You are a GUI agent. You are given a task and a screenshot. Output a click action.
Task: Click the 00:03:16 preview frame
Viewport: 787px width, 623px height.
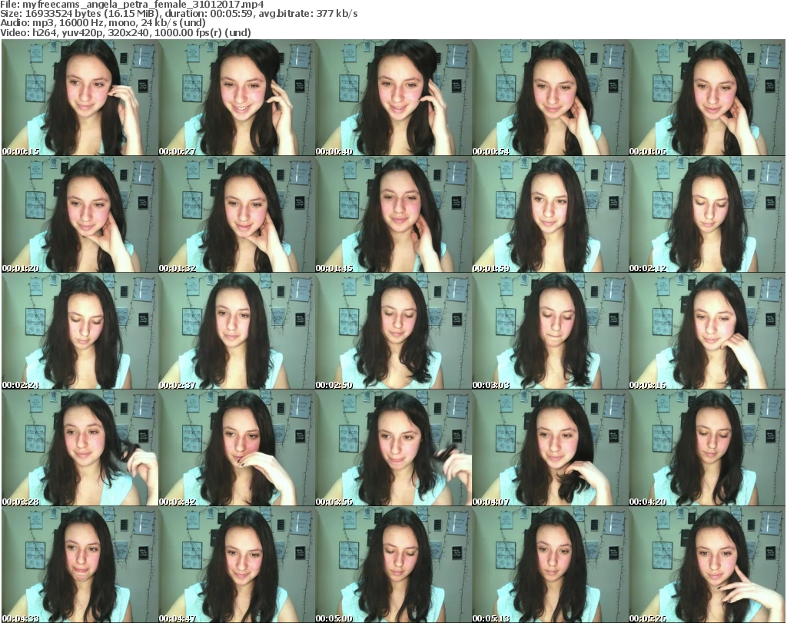[707, 331]
